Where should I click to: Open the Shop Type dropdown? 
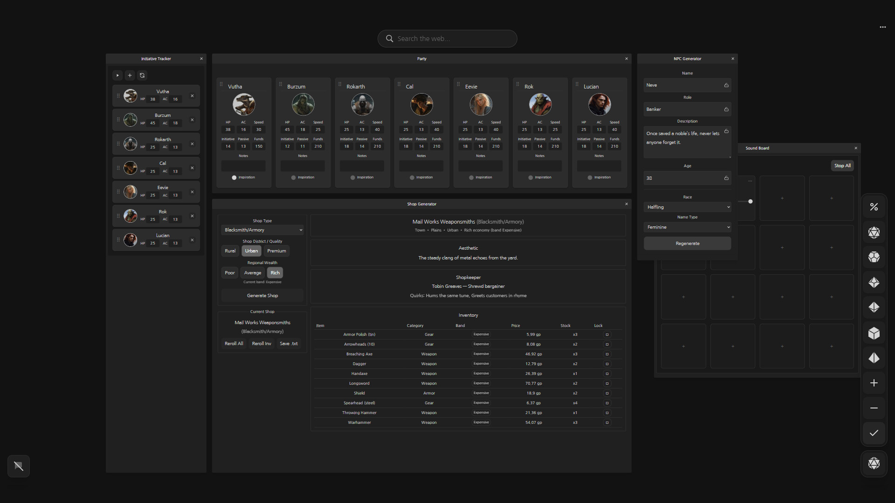tap(262, 230)
